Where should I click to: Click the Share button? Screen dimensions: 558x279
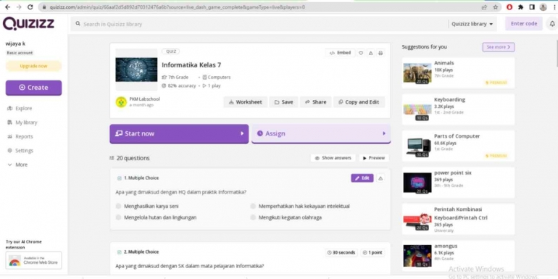(316, 102)
